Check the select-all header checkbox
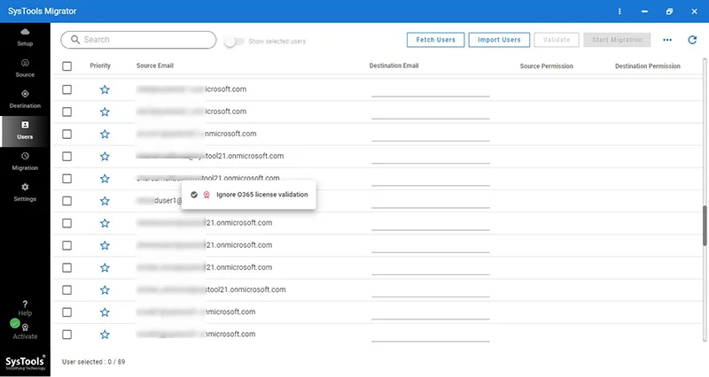The image size is (709, 377). click(67, 66)
